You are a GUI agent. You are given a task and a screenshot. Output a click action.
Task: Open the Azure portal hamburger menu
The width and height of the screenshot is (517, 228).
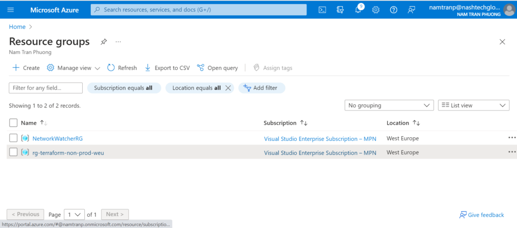[11, 10]
